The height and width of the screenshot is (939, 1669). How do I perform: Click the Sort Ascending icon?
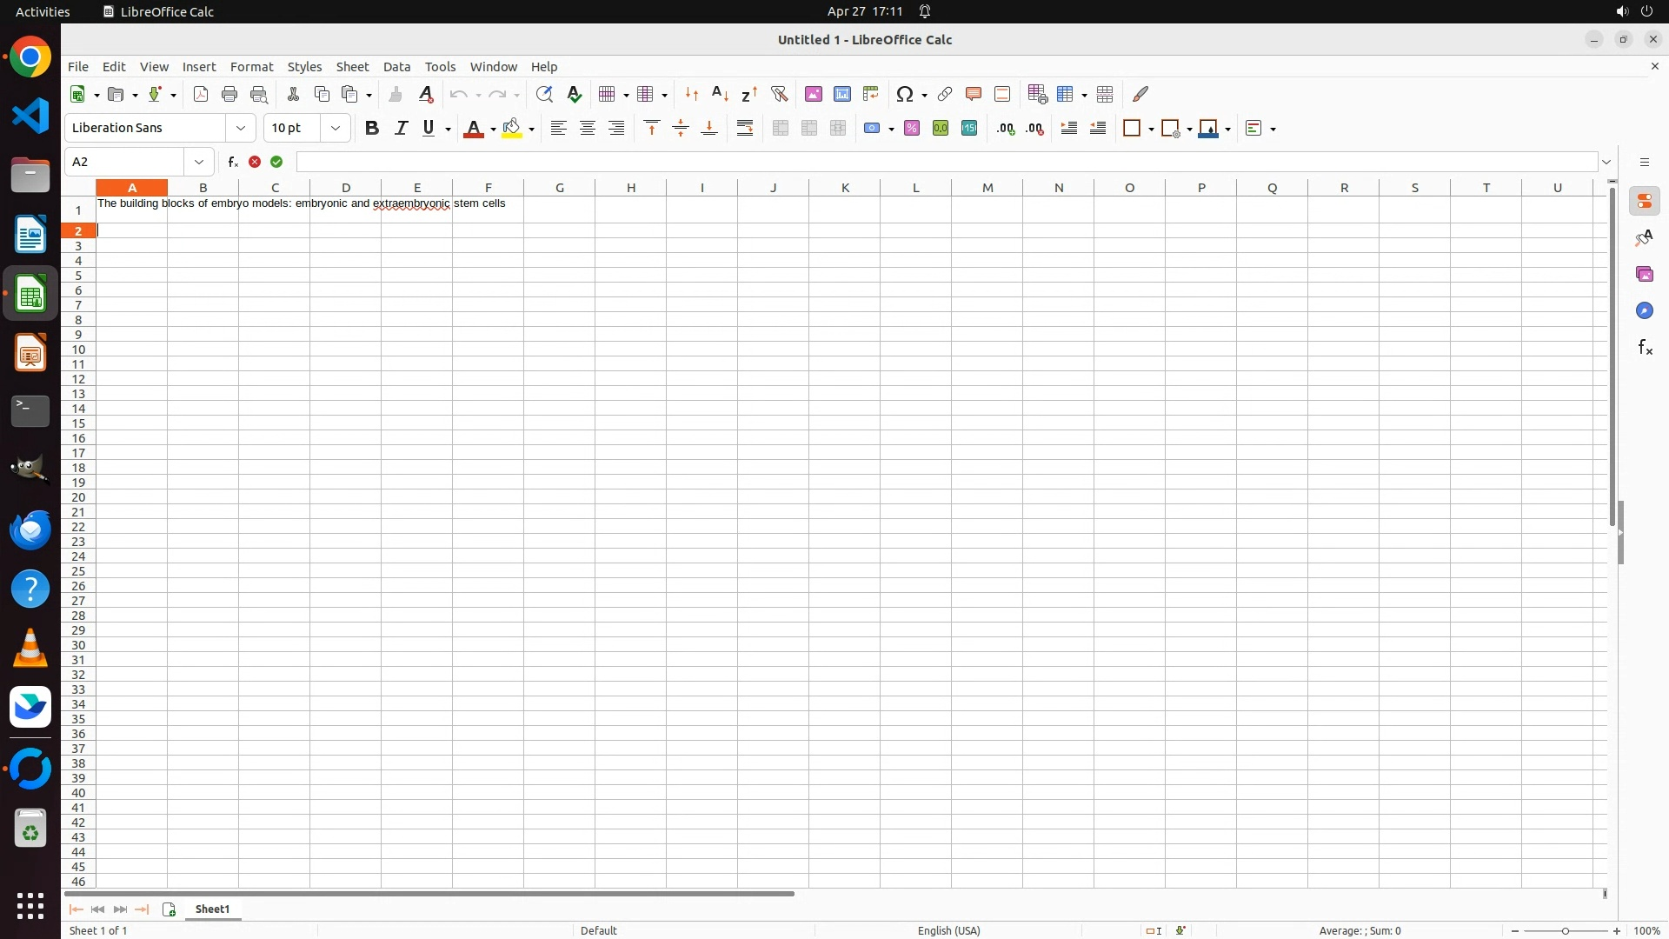pos(720,94)
